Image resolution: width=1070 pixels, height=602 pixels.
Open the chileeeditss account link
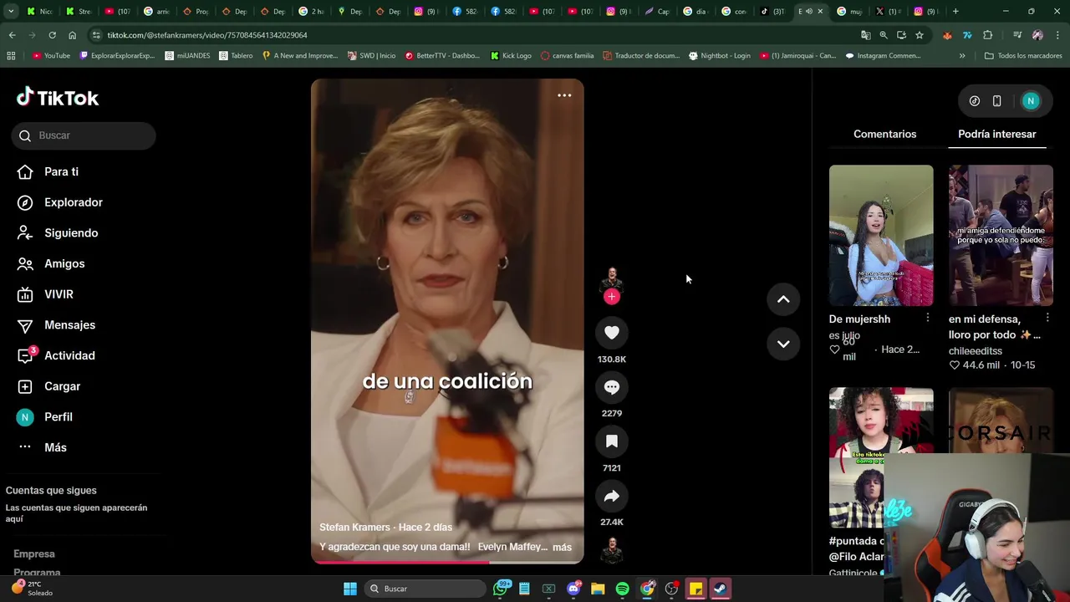(x=975, y=351)
